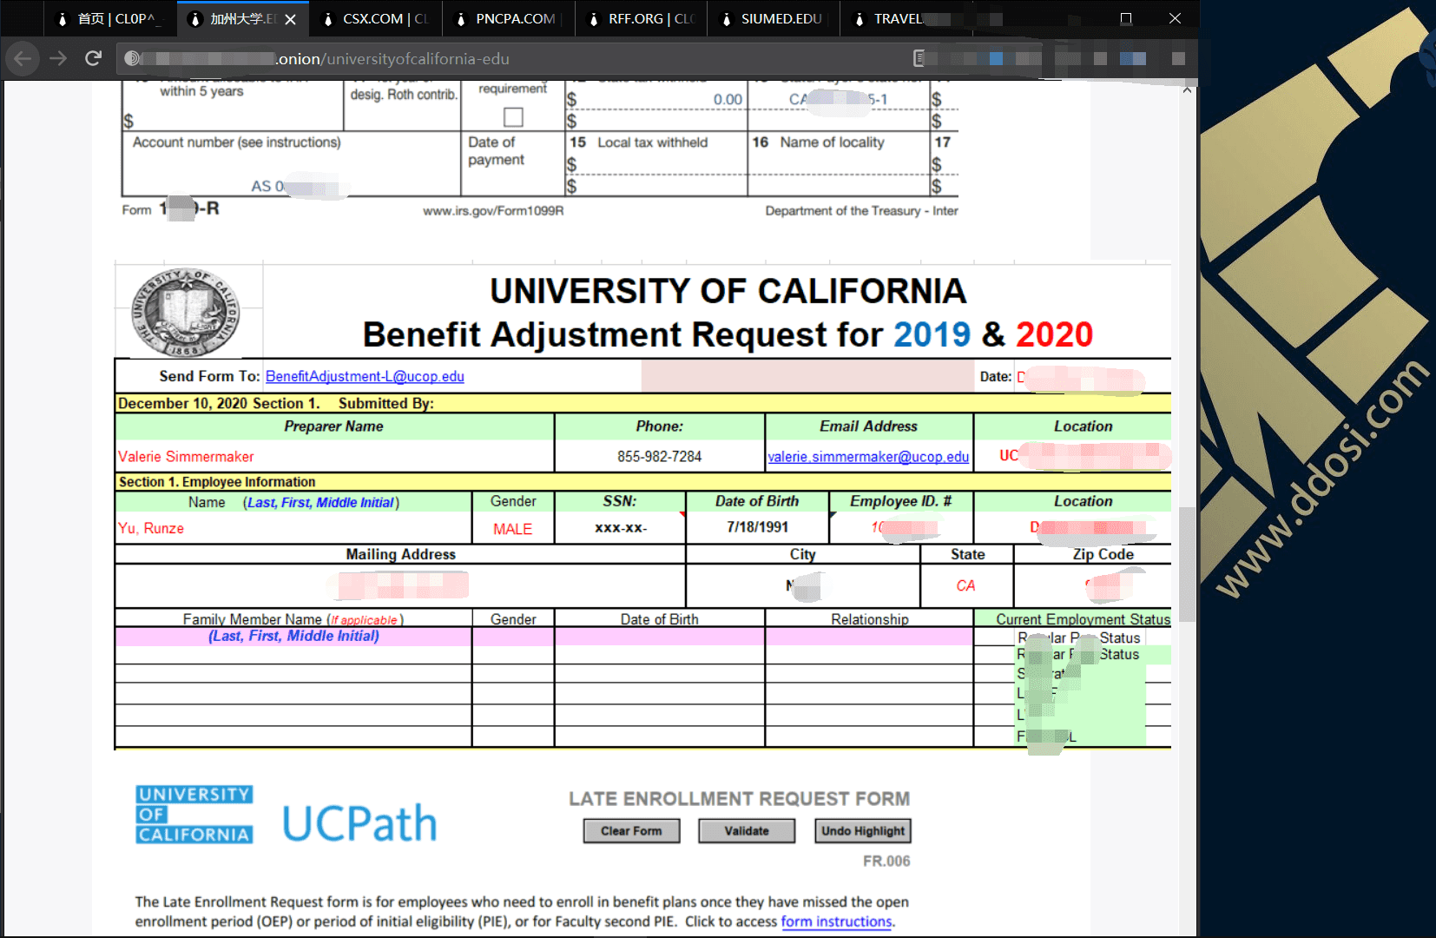
Task: Reload the current page
Action: pos(93,58)
